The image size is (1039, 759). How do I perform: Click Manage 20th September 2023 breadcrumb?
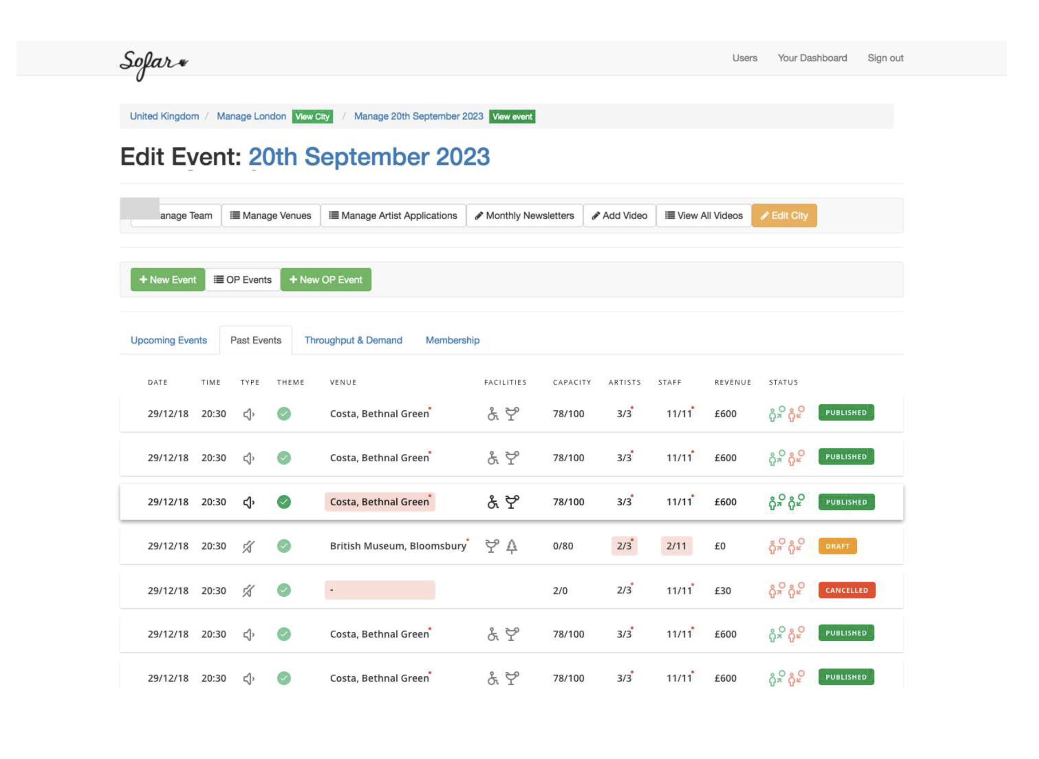point(419,116)
